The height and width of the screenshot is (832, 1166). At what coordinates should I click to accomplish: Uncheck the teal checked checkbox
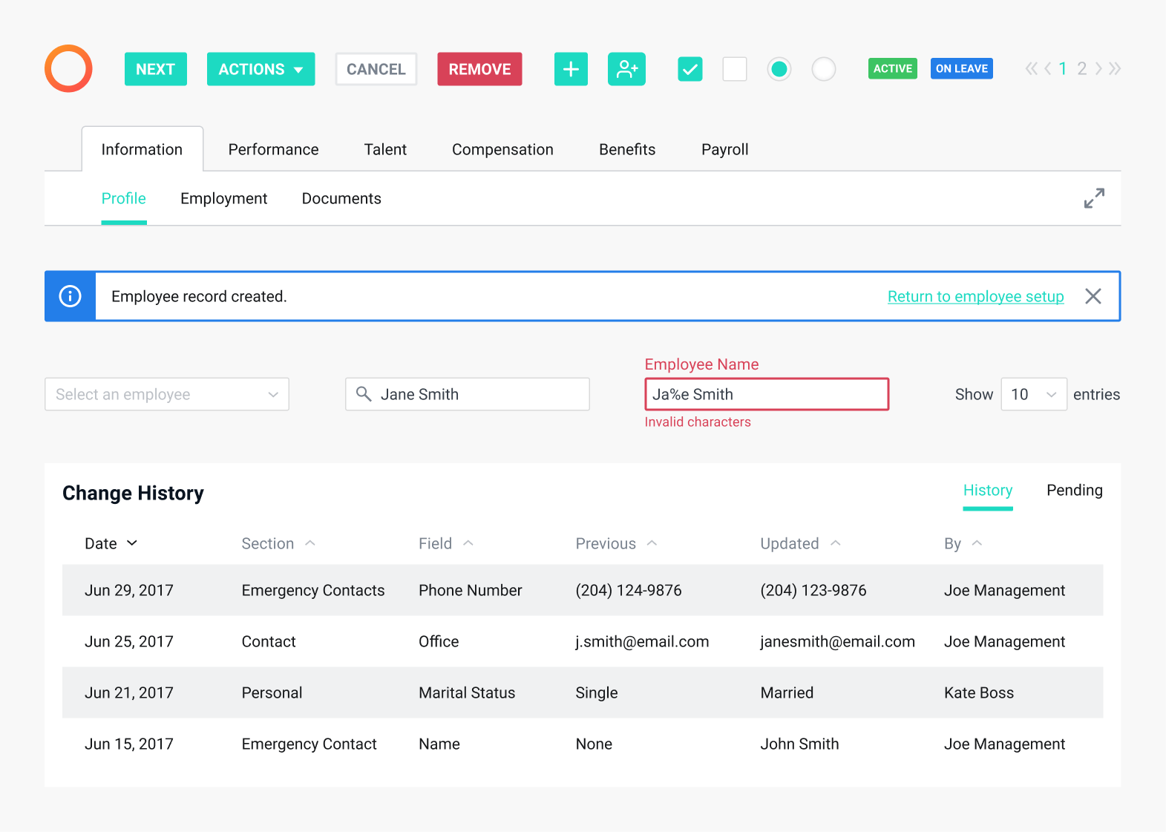pos(690,69)
